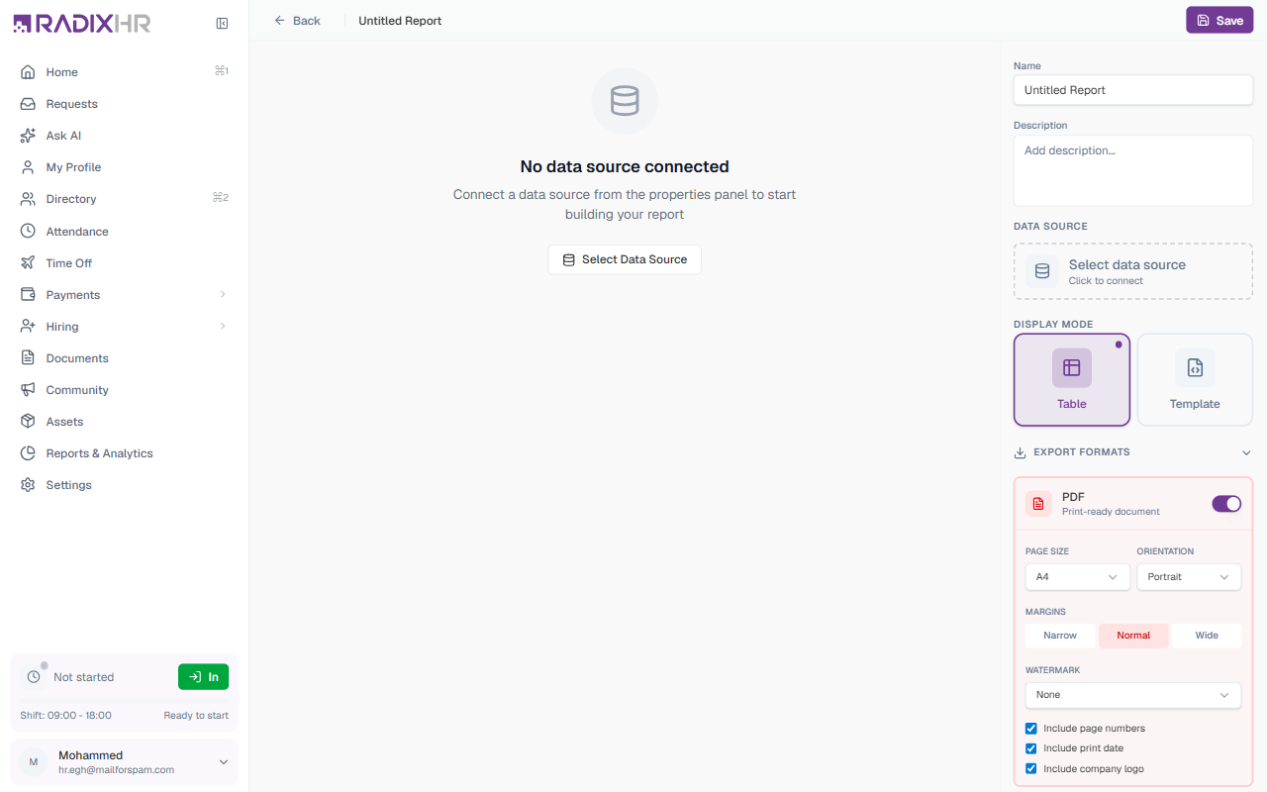Expand the Payments submenu chevron
Image resolution: width=1267 pixels, height=792 pixels.
[223, 294]
